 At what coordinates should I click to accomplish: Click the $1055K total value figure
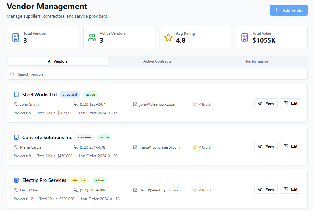pos(264,40)
